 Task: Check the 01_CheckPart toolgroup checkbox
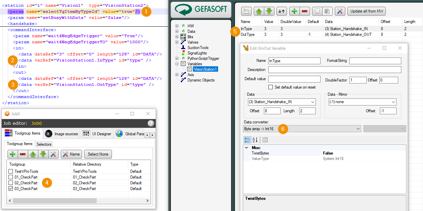(11, 177)
